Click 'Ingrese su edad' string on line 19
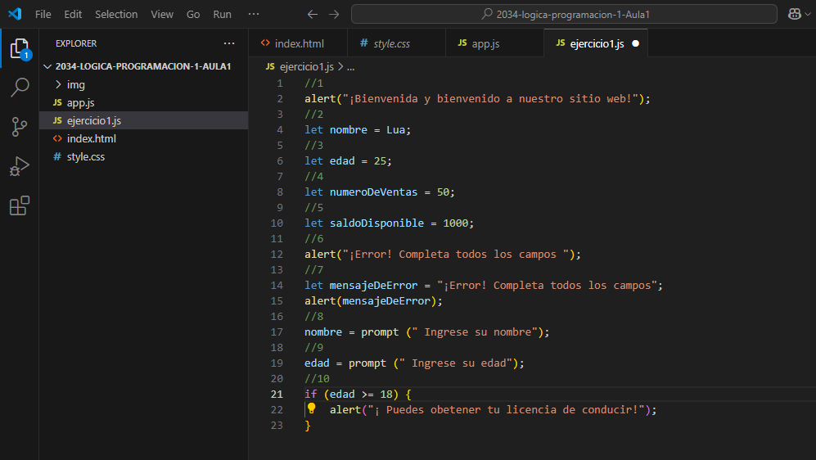This screenshot has width=816, height=460. pyautogui.click(x=456, y=363)
